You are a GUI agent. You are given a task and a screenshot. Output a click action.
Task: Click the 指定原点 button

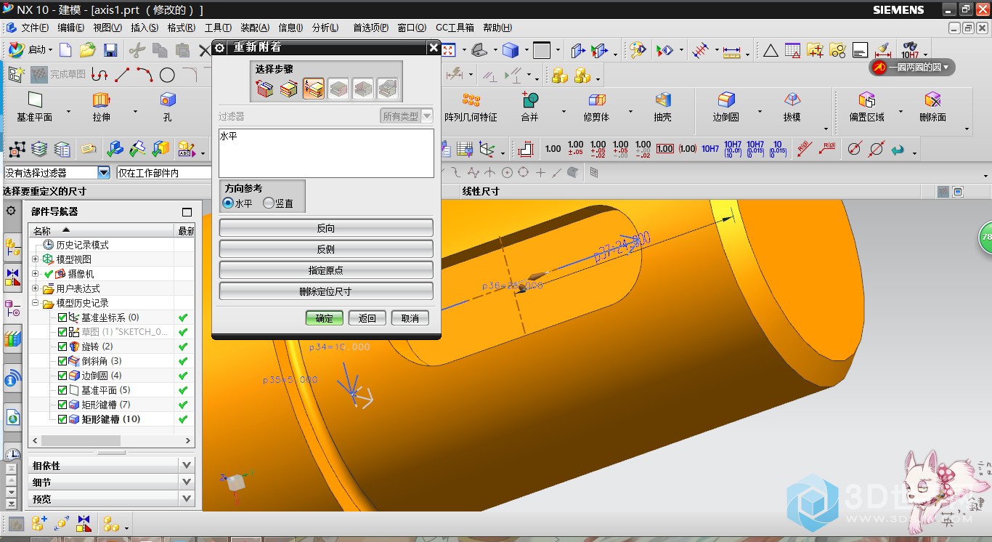(326, 270)
